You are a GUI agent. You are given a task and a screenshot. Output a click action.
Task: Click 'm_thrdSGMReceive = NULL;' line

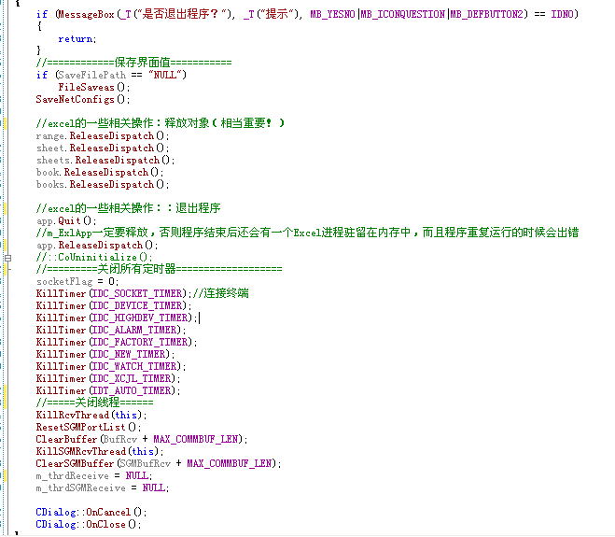pos(103,488)
